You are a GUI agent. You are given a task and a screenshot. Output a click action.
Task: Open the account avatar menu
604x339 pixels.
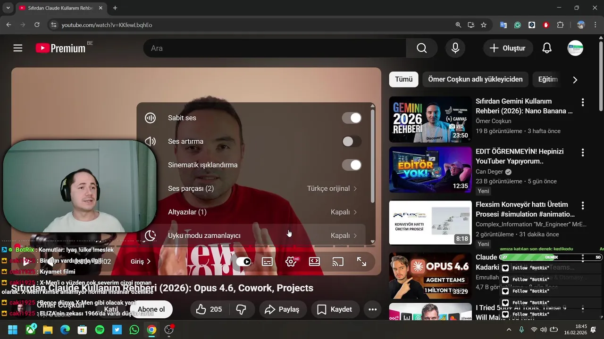tap(575, 48)
